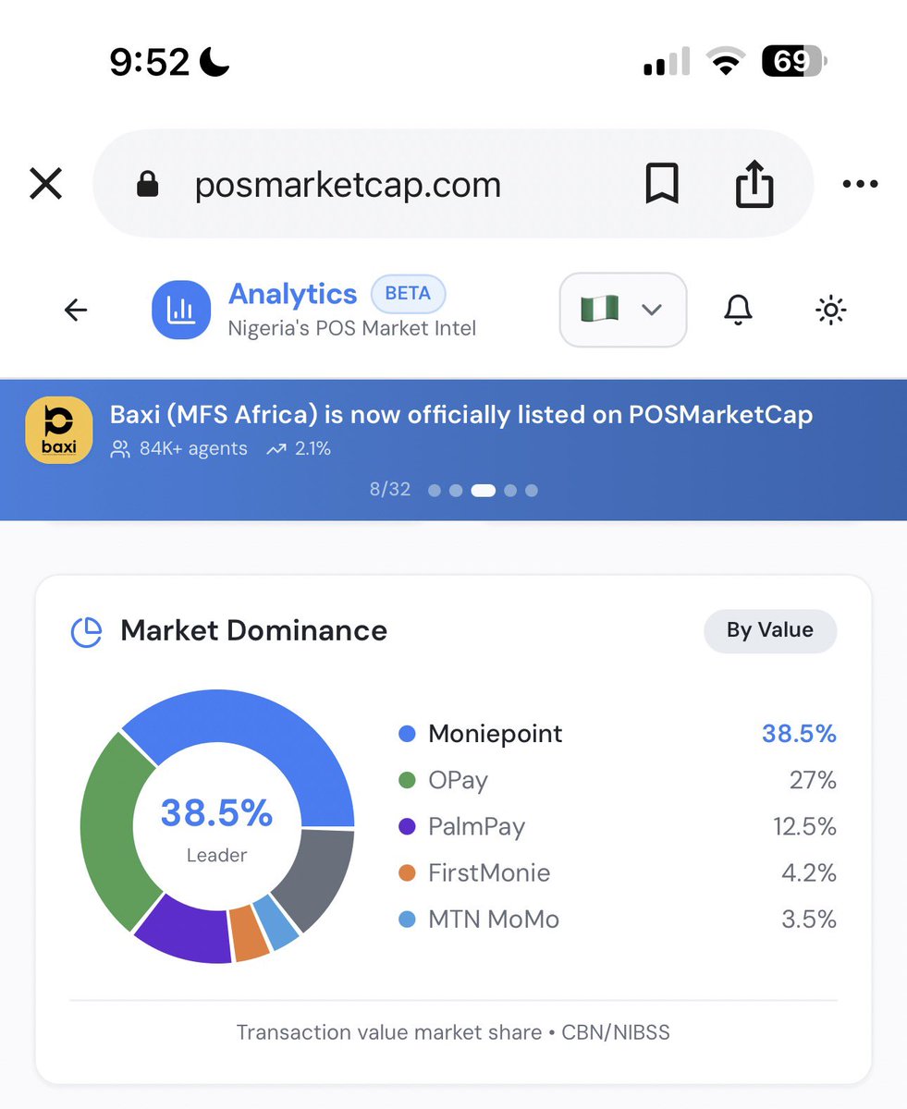Open the share sheet icon
This screenshot has height=1109, width=907.
pyautogui.click(x=754, y=183)
